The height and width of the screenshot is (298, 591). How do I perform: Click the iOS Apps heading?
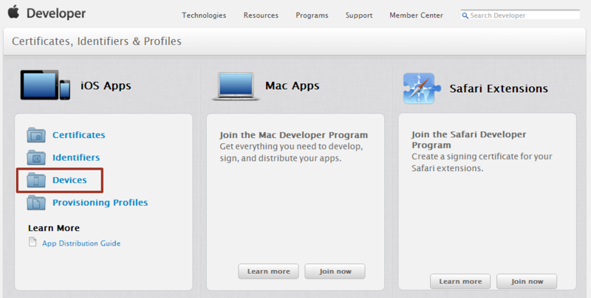pos(106,86)
